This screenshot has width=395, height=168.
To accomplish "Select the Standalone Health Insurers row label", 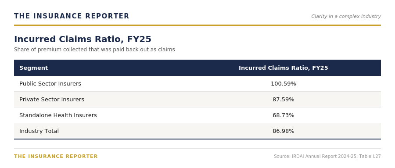I will pyautogui.click(x=58, y=115).
